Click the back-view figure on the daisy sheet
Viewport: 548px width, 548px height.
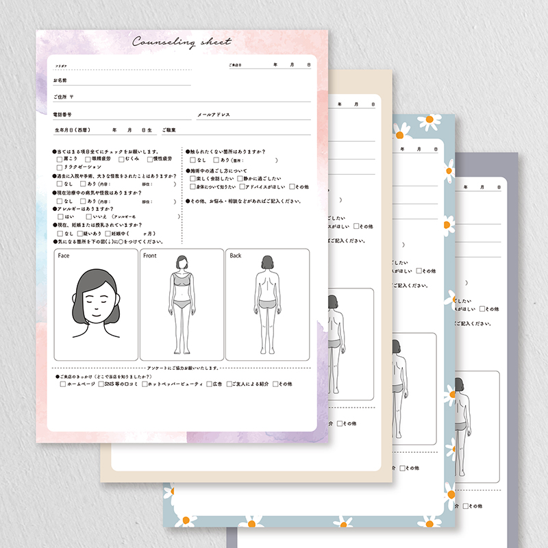399,388
